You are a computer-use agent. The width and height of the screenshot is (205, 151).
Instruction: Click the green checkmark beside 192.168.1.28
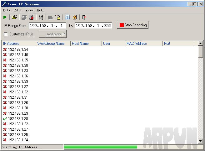[x=5, y=119]
